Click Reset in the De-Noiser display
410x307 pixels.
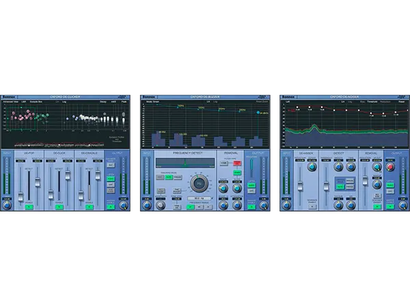coord(401,102)
